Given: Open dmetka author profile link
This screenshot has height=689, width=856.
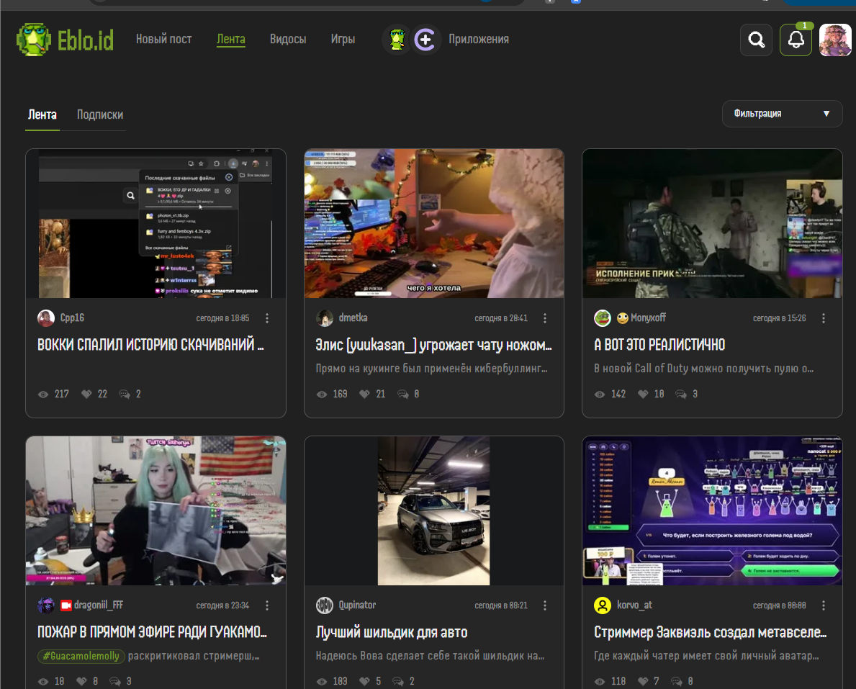Looking at the screenshot, I should coord(353,318).
